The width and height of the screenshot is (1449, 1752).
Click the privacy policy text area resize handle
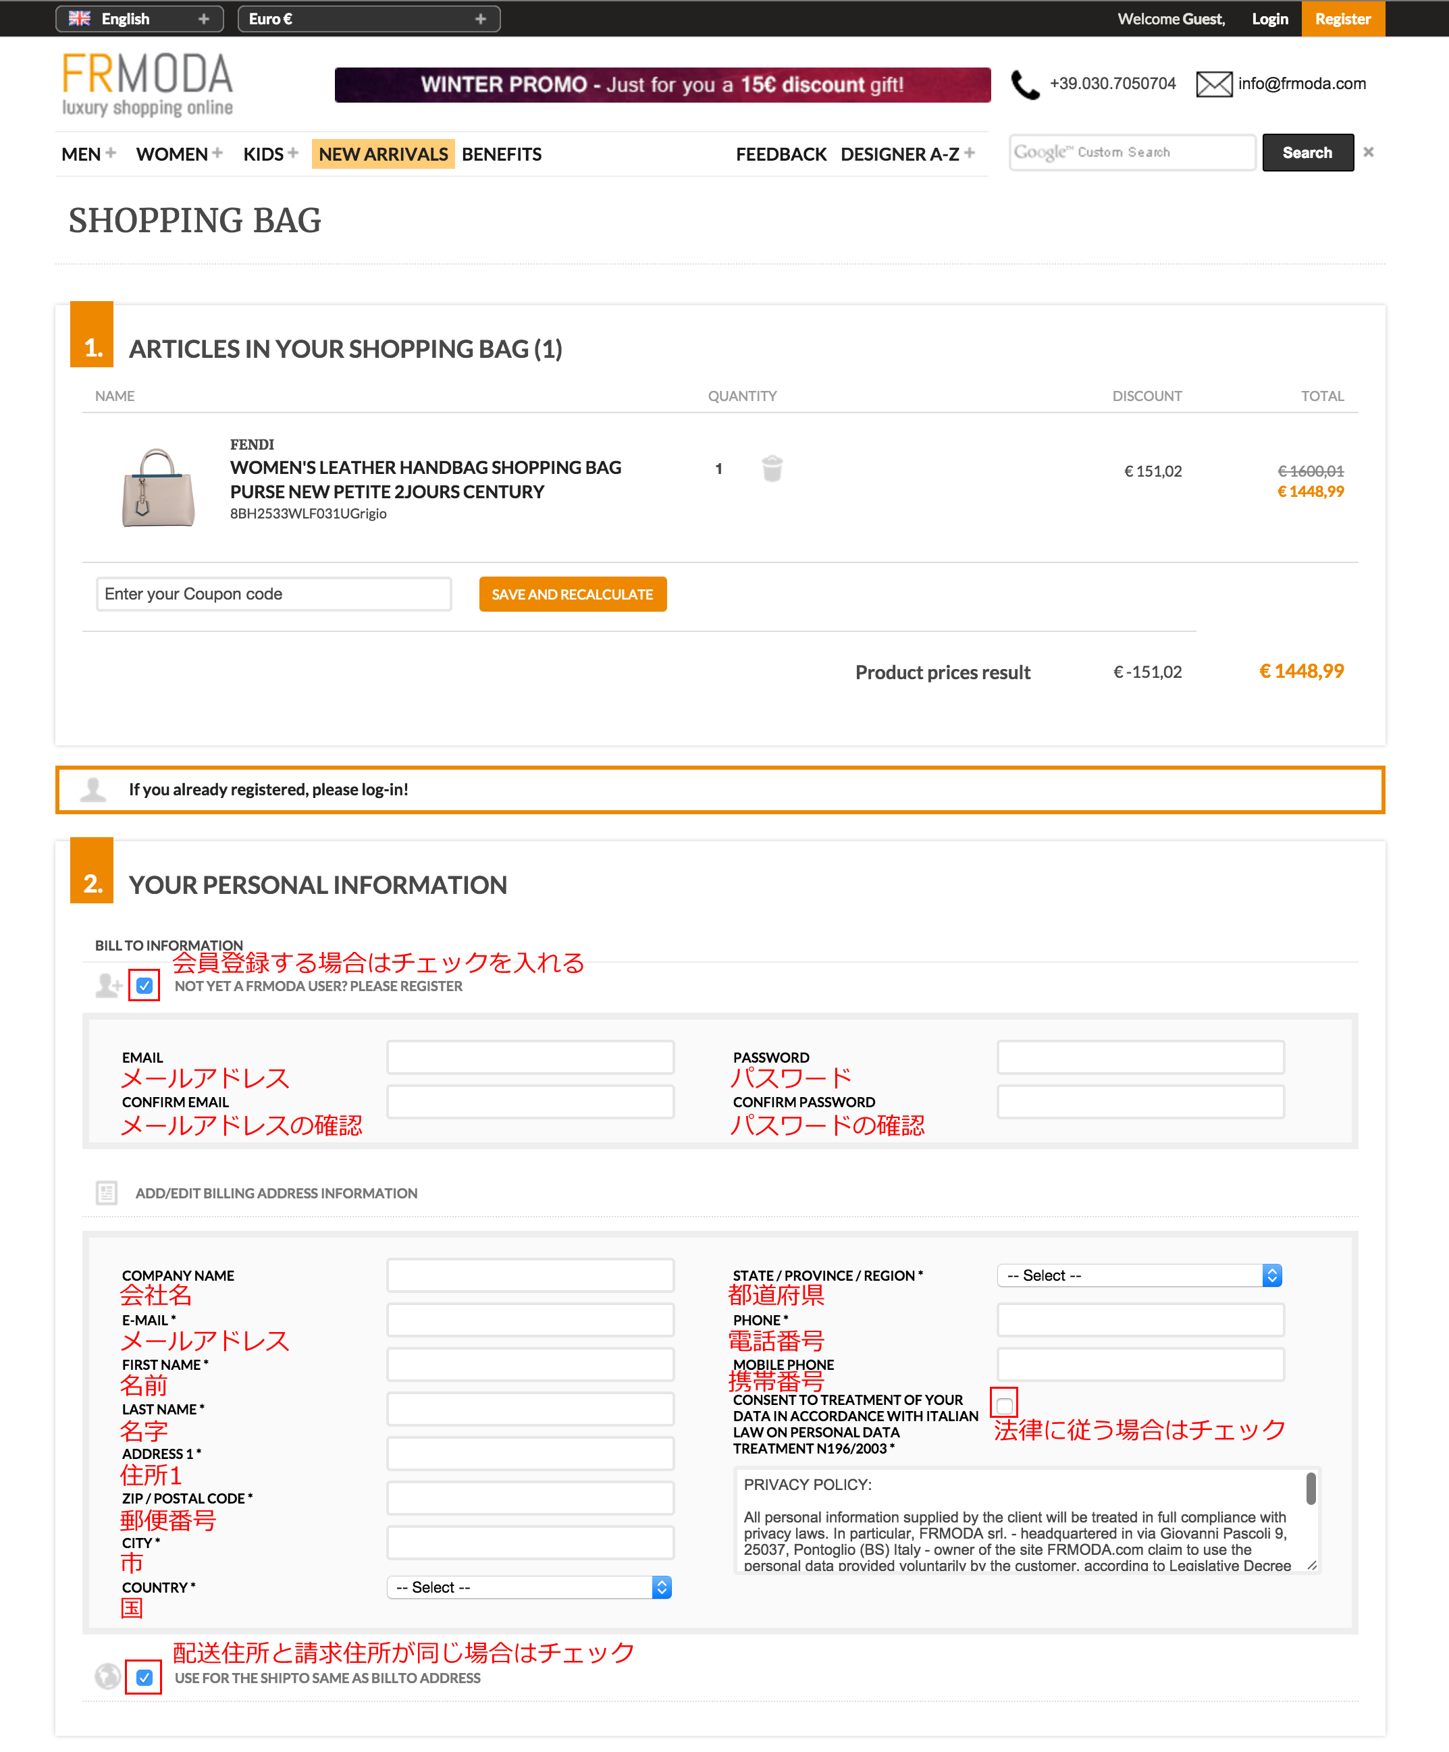pos(1312,1565)
